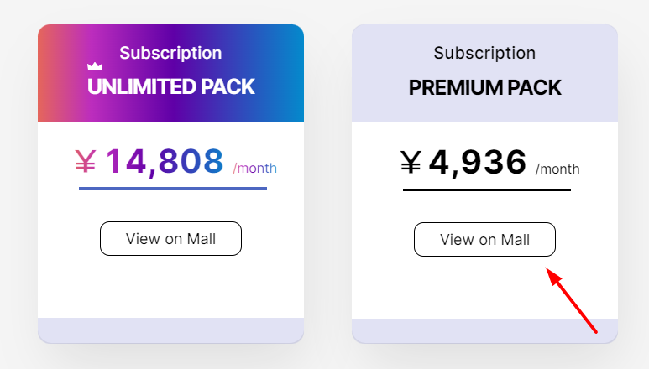Click the yen symbol before 4,936
This screenshot has width=649, height=369.
pos(411,163)
